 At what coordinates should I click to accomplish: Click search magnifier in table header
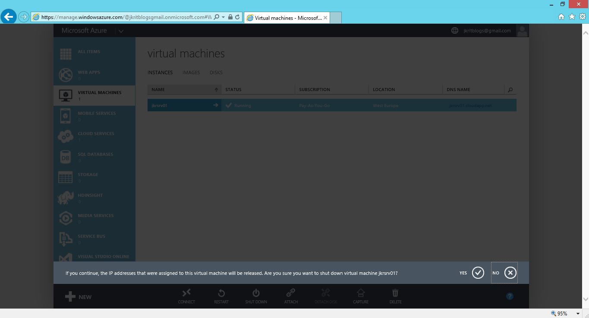point(510,90)
